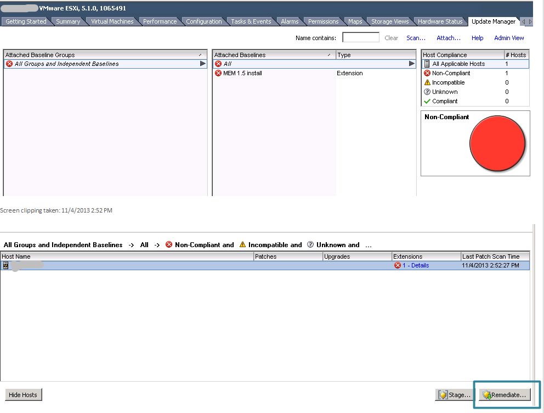
Task: Open the Maps tab
Action: pos(355,21)
